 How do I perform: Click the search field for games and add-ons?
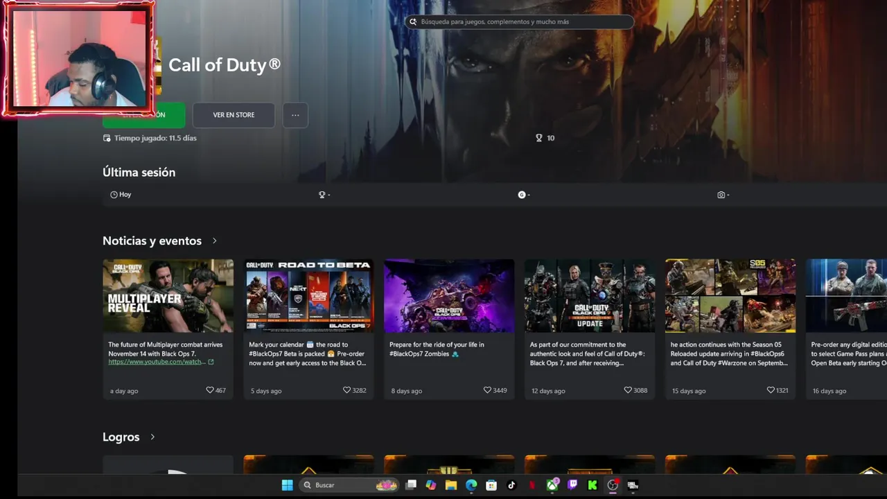tap(520, 21)
